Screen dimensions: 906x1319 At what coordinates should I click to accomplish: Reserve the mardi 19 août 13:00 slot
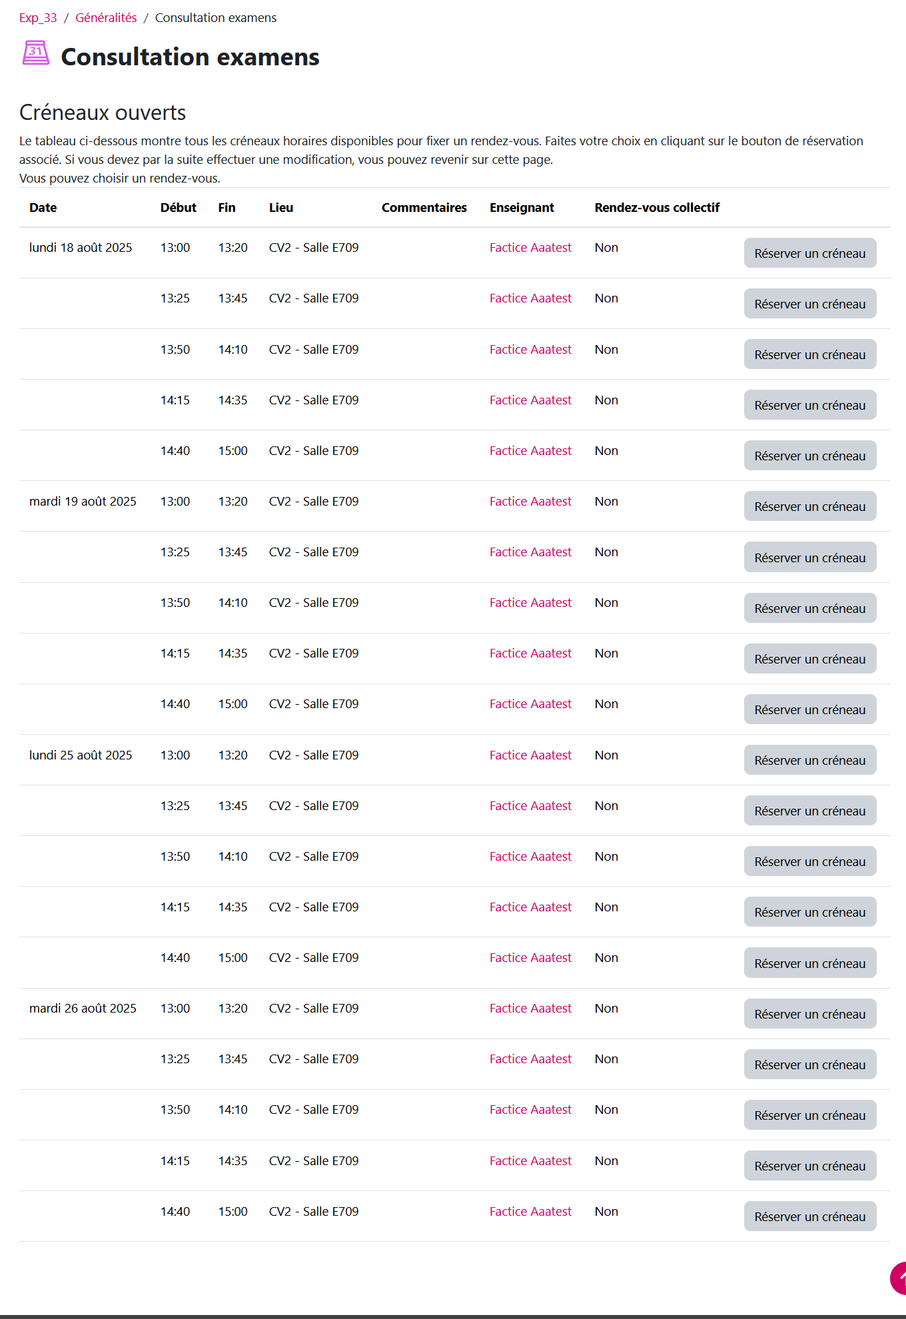809,506
